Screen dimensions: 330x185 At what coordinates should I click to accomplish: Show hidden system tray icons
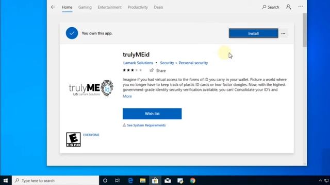pyautogui.click(x=320, y=180)
